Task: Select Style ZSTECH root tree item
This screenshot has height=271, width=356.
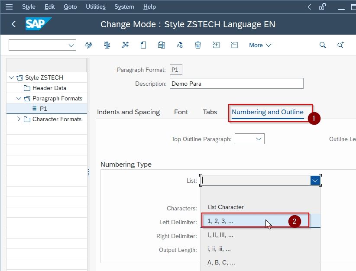Action: pyautogui.click(x=44, y=77)
